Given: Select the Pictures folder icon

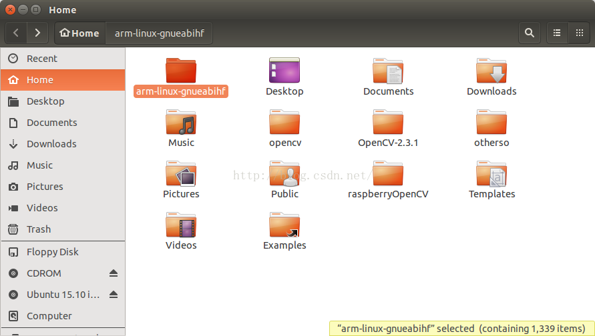Looking at the screenshot, I should pyautogui.click(x=181, y=173).
